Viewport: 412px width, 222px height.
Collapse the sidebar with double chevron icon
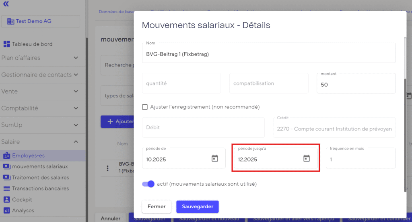tap(6, 4)
